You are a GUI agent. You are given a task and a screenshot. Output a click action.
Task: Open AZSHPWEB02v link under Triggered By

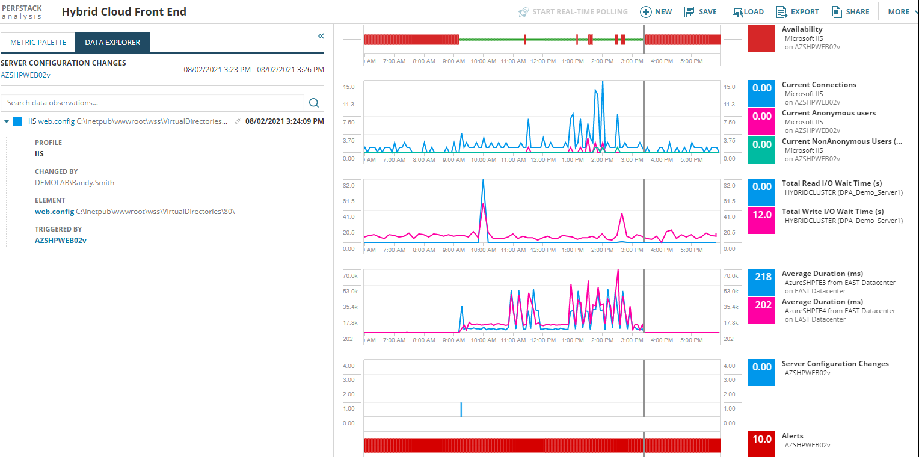(61, 241)
